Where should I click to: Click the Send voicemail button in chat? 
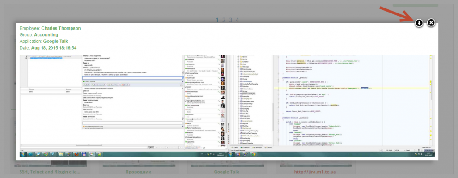[99, 85]
